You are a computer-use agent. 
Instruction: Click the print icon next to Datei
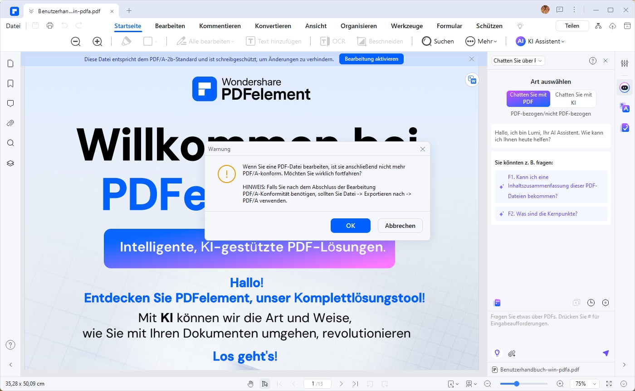[x=50, y=26]
